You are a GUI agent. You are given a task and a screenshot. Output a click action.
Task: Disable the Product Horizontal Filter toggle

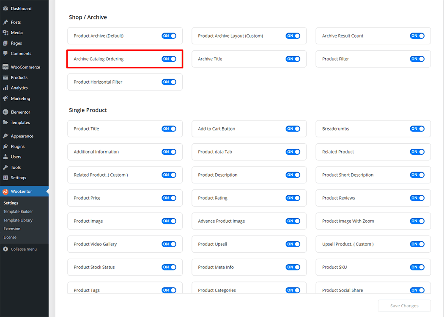[x=169, y=82]
